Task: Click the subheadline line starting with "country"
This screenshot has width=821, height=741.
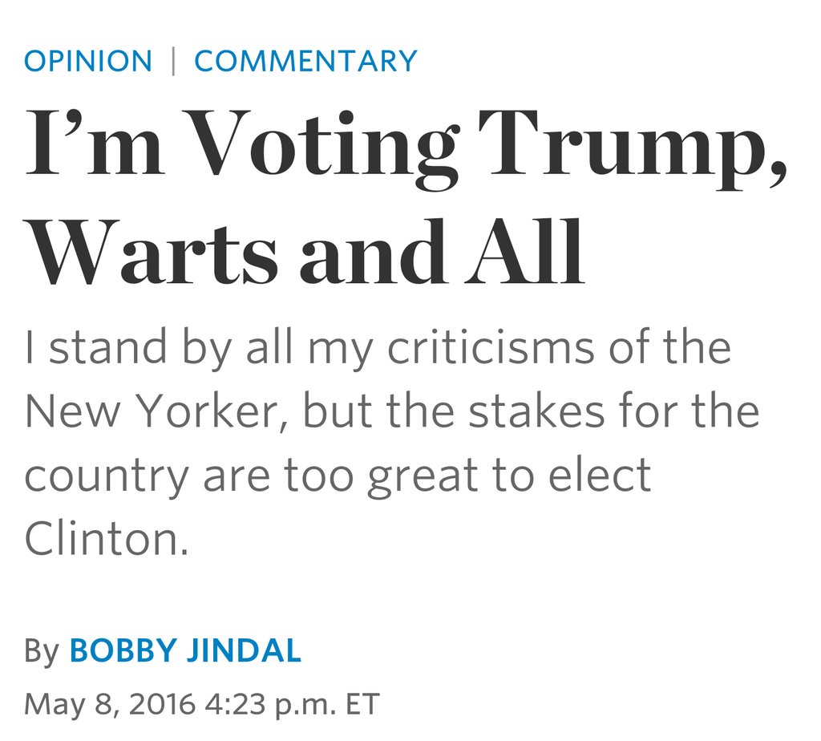Action: 337,476
